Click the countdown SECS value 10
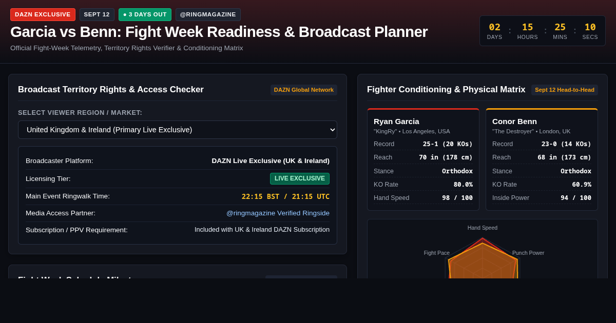 pyautogui.click(x=590, y=27)
